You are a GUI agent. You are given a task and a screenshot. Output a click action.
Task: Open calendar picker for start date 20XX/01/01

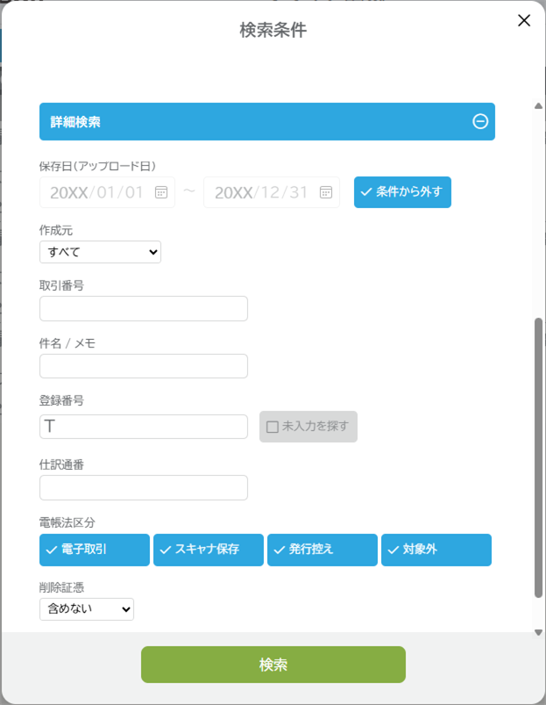[161, 192]
